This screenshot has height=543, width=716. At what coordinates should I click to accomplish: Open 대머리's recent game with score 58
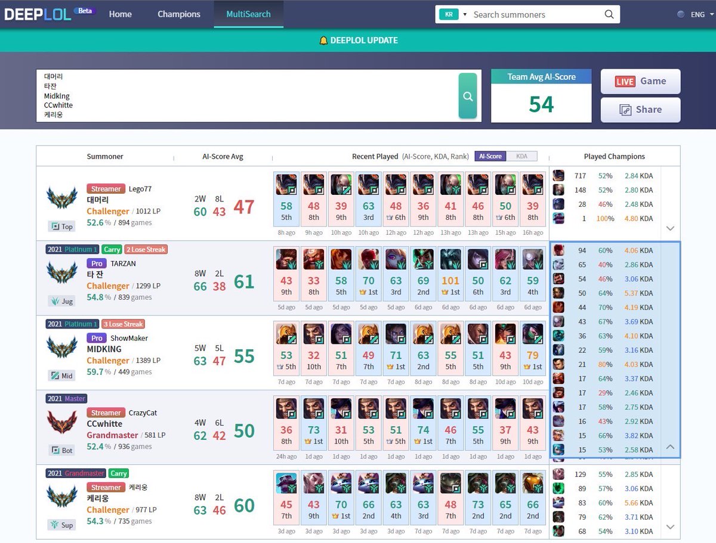(286, 199)
